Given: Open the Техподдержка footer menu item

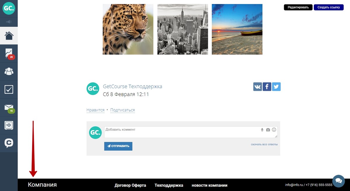Looking at the screenshot, I should coord(169,185).
